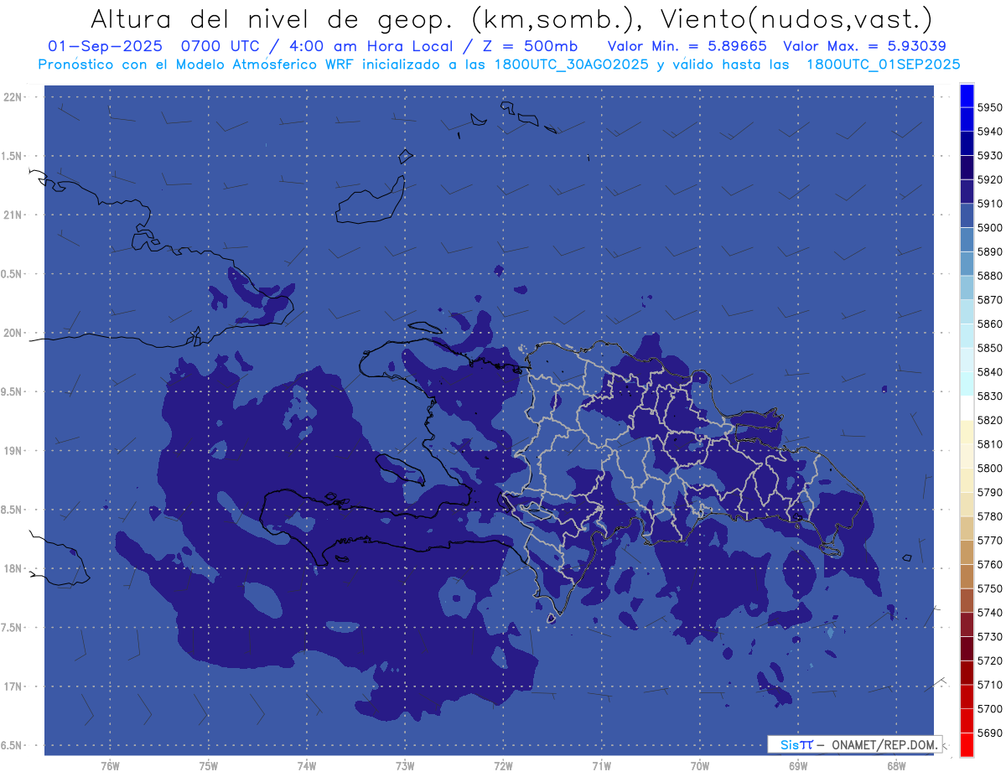The height and width of the screenshot is (777, 1006).
Task: Click the 5860 legend value
Action: [990, 324]
